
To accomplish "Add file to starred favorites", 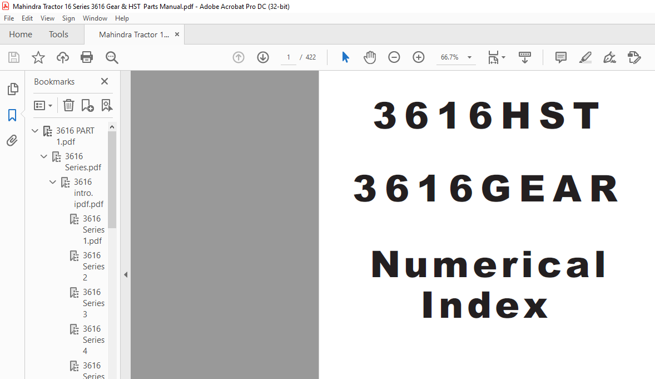I will pyautogui.click(x=38, y=57).
